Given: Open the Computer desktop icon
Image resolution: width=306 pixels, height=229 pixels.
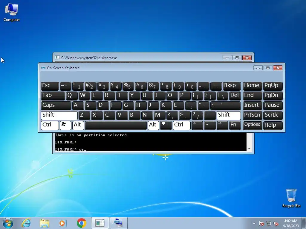Looking at the screenshot, I should (x=12, y=13).
